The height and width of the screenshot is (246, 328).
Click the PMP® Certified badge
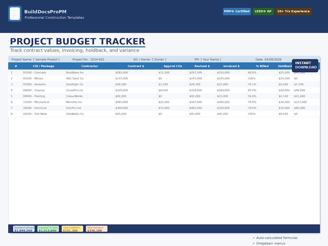(237, 11)
